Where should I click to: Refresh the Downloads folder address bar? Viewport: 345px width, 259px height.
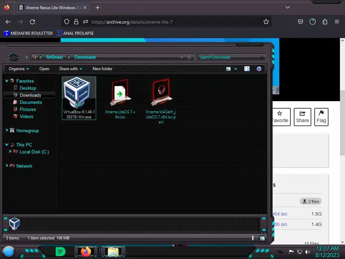pos(189,57)
